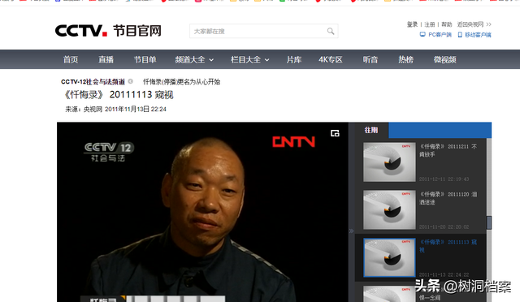520x302 pixels.
Task: Open the 帮助 link
Action: [446, 24]
